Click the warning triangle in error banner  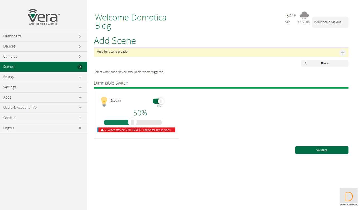pos(102,130)
